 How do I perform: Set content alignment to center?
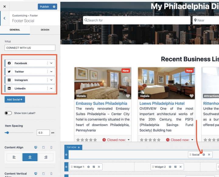pos(30,157)
